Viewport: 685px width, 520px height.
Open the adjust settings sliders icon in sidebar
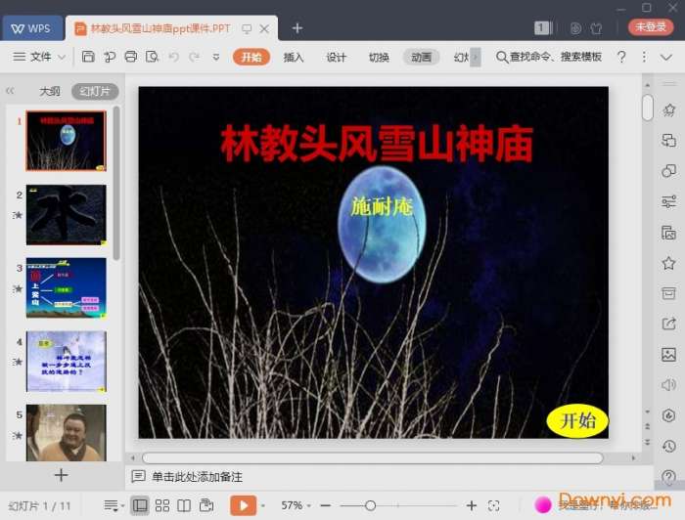coord(668,201)
